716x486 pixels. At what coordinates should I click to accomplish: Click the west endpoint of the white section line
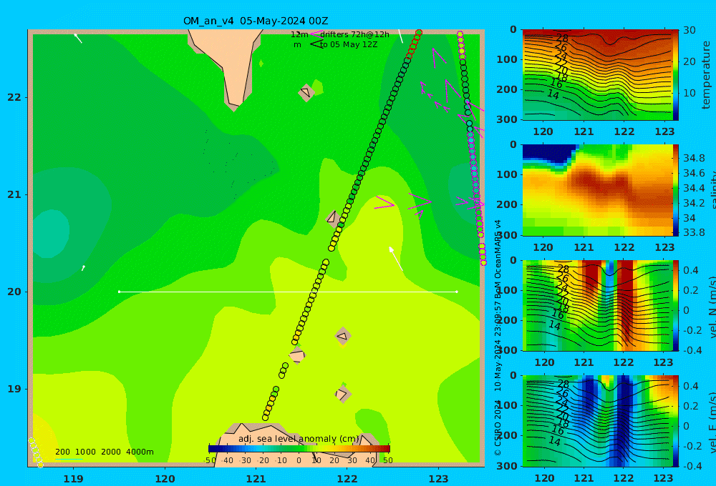(x=119, y=292)
